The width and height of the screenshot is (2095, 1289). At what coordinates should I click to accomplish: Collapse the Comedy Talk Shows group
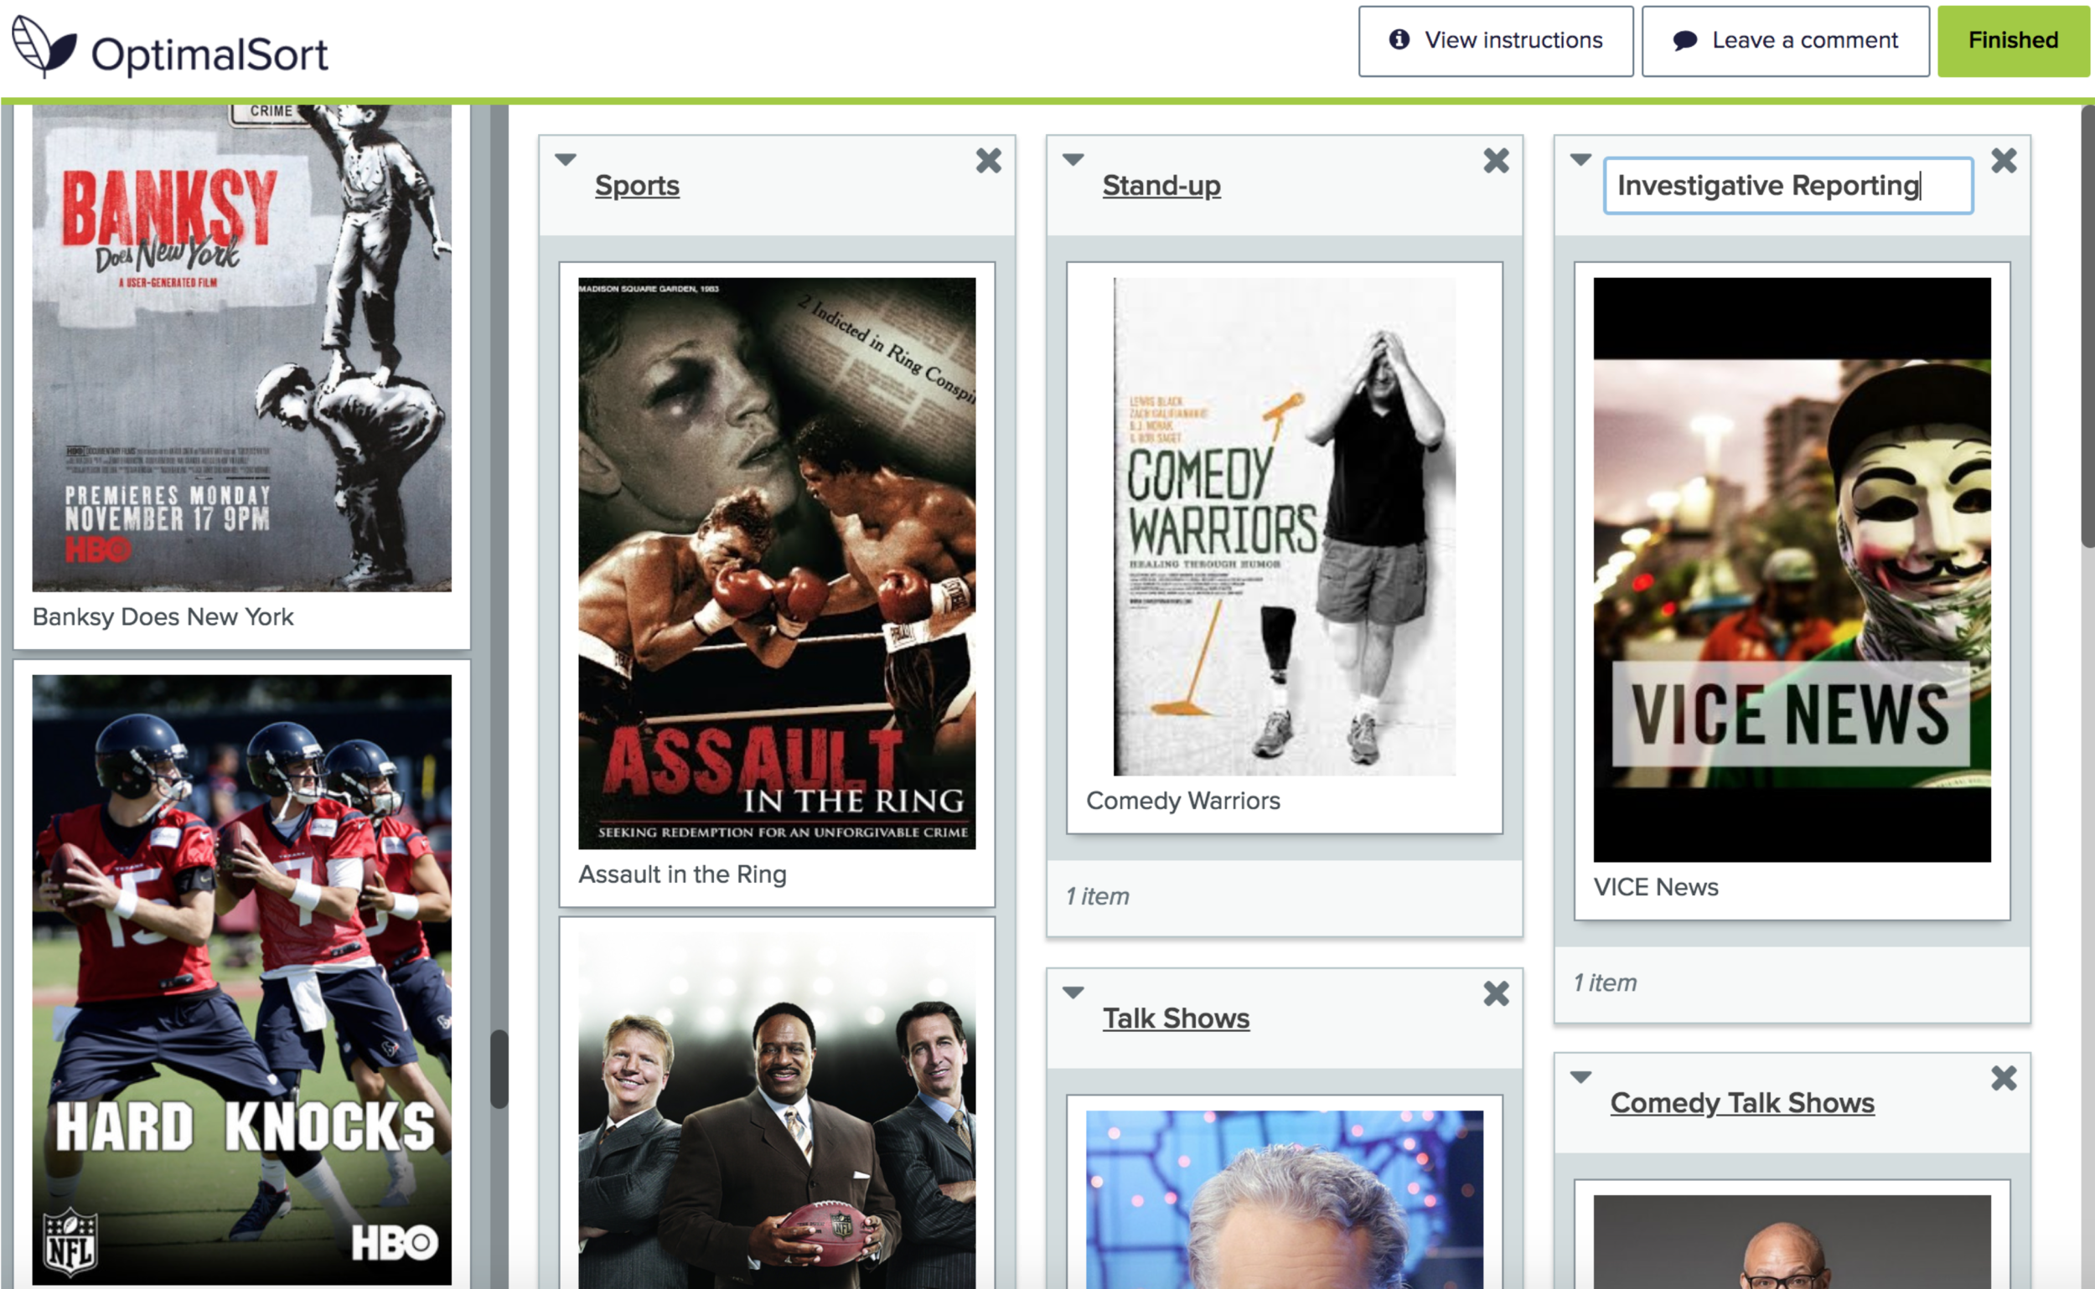coord(1580,1078)
